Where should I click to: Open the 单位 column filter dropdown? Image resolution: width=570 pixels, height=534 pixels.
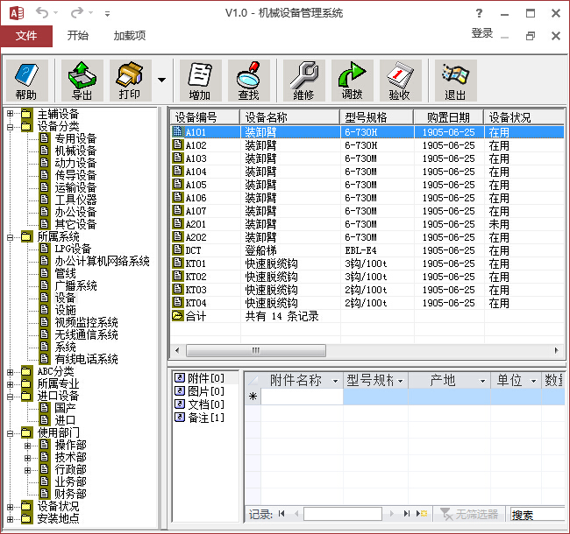click(x=534, y=381)
